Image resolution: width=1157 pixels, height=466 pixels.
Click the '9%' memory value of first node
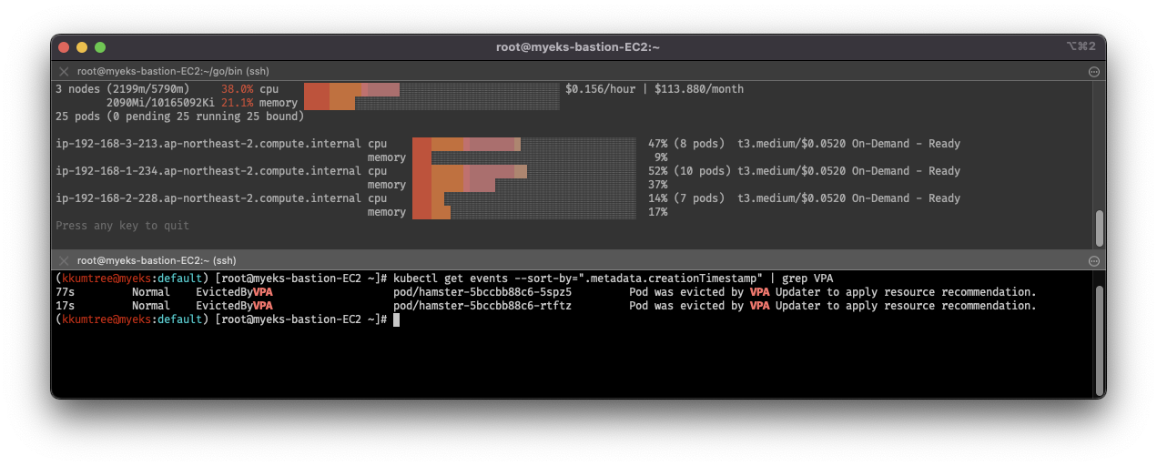660,157
